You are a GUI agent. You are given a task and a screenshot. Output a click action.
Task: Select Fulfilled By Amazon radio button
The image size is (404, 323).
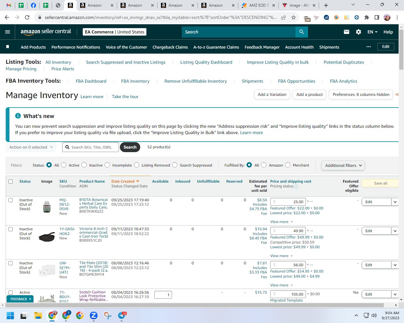tap(264, 165)
